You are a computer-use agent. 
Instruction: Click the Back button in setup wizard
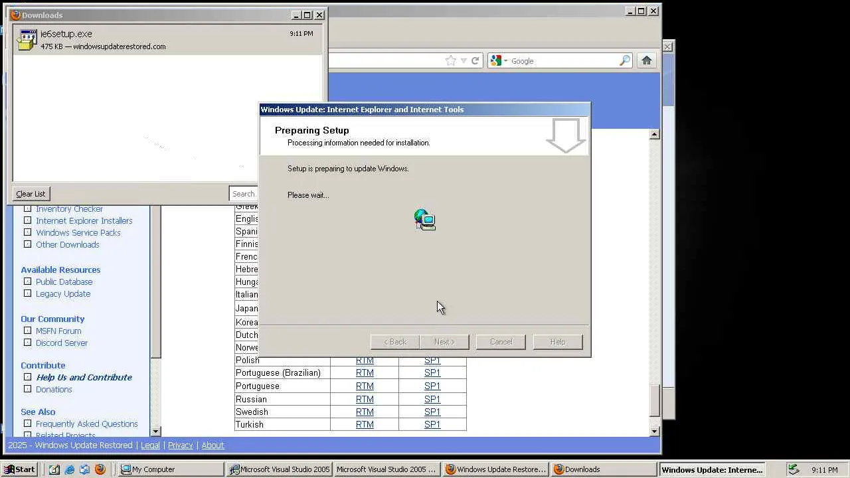pyautogui.click(x=395, y=342)
